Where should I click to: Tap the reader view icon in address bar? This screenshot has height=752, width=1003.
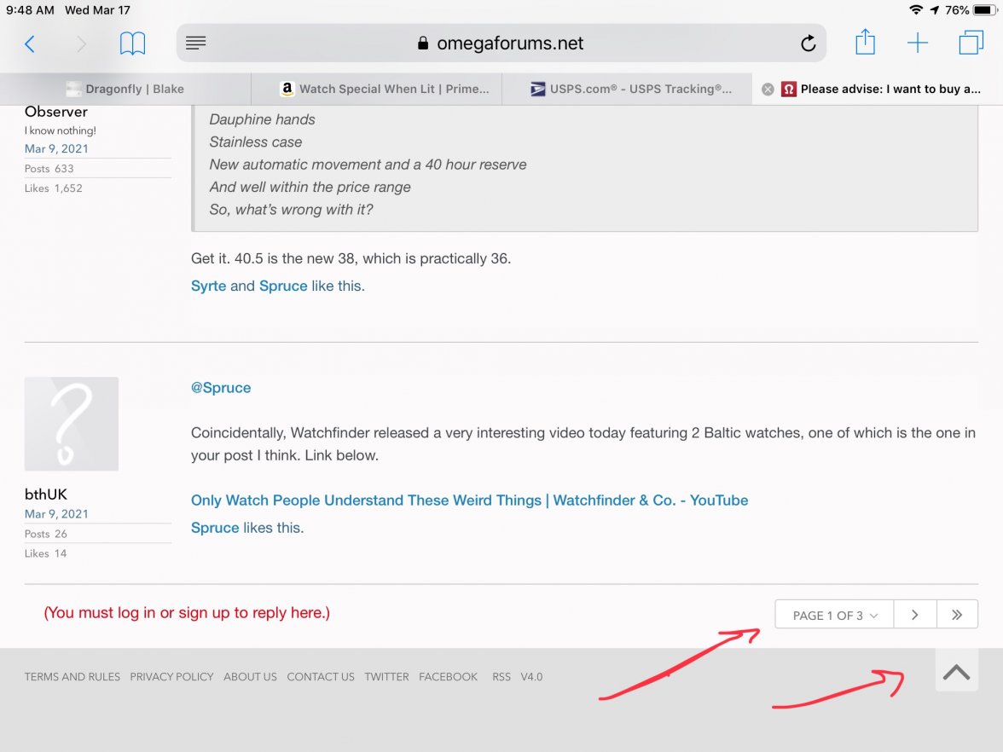[196, 43]
